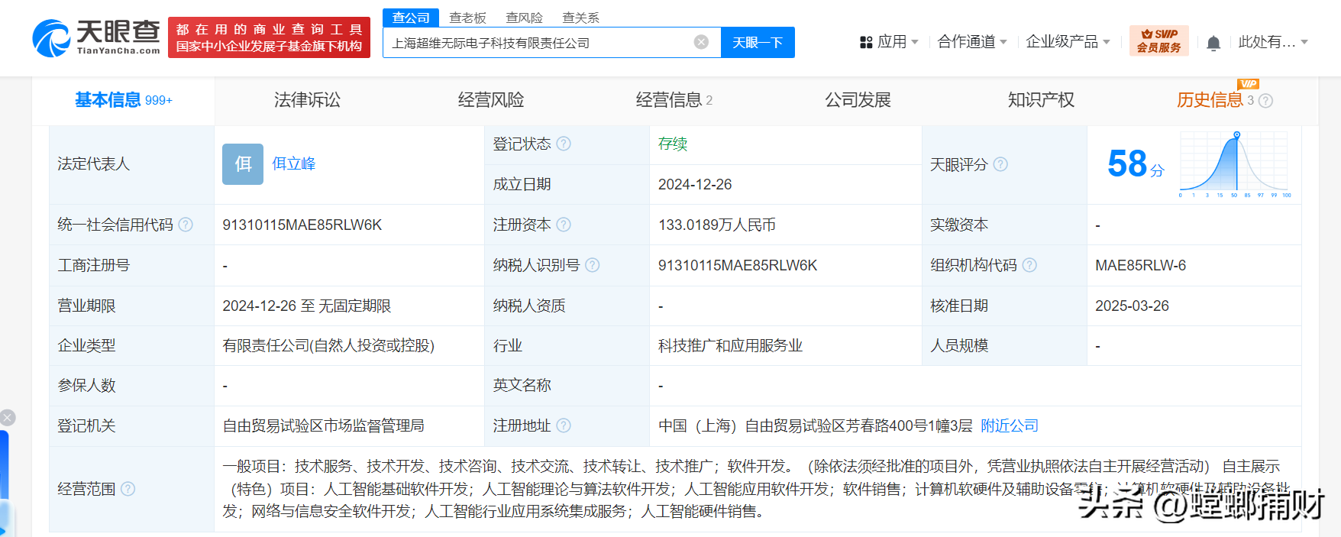1341x537 pixels.
Task: Open the 经营信息 tab
Action: pyautogui.click(x=674, y=100)
